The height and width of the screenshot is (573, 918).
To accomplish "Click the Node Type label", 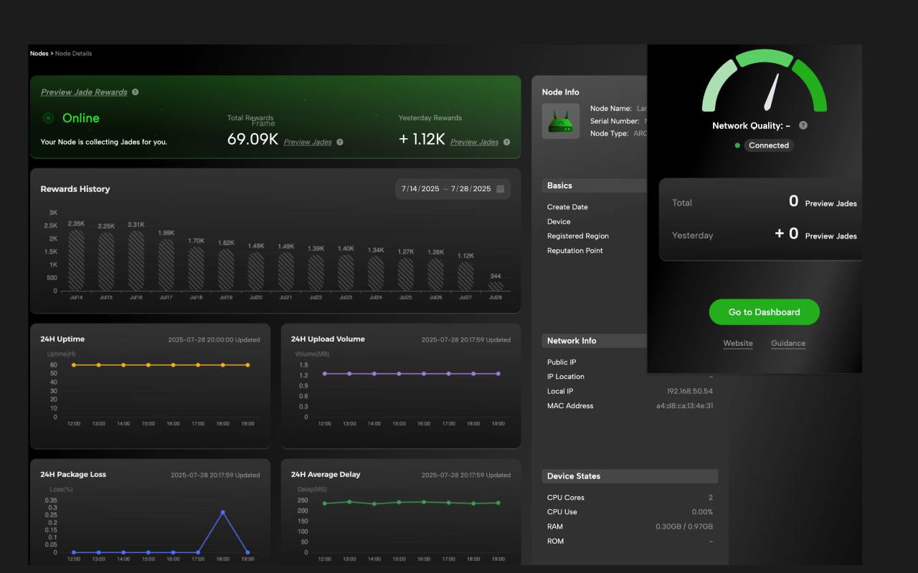I will (610, 133).
